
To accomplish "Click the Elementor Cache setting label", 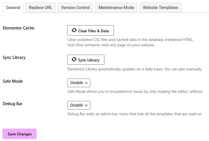I will coord(18,28).
